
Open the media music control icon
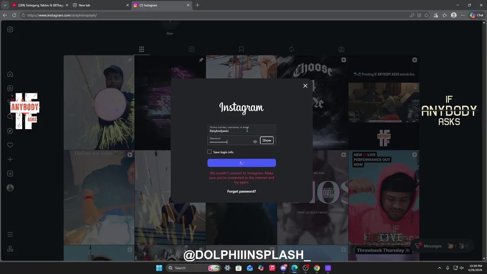click(436, 15)
